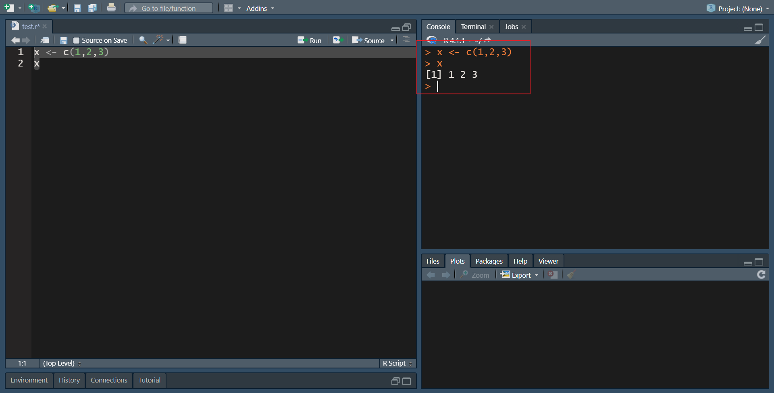This screenshot has width=774, height=393.
Task: Run the current line with Run button
Action: [x=310, y=40]
